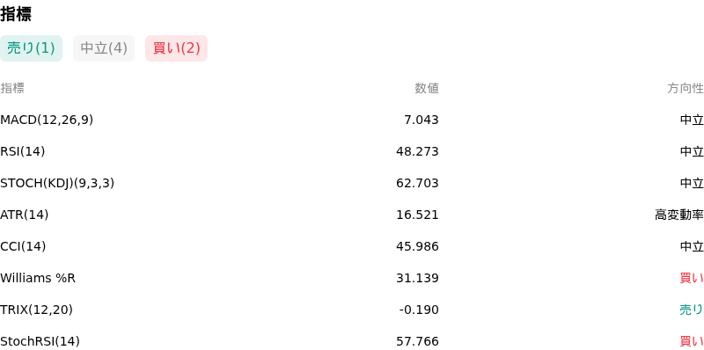Viewport: 704px width, 350px height.
Task: Click the 指標 section heading
Action: click(16, 14)
